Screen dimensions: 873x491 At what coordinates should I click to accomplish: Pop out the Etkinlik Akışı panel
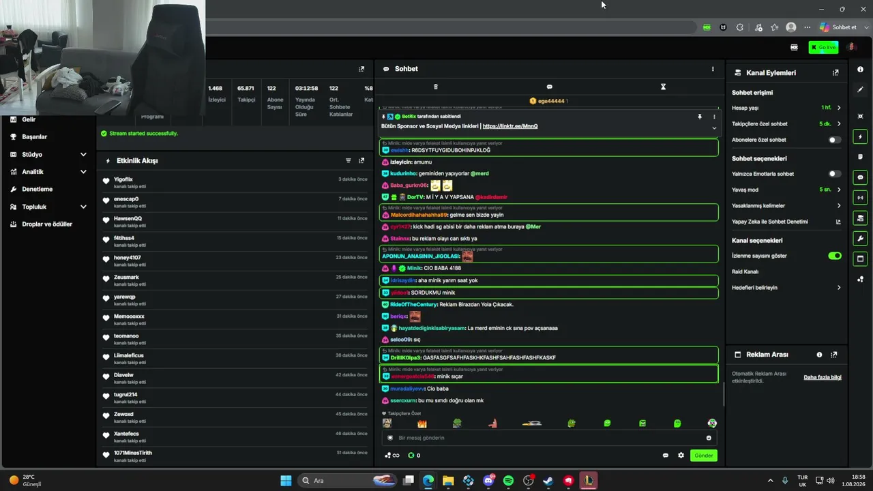tap(361, 161)
